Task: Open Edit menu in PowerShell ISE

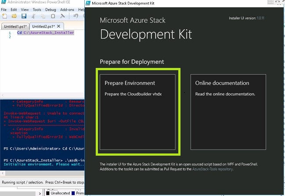Action: tap(14, 10)
